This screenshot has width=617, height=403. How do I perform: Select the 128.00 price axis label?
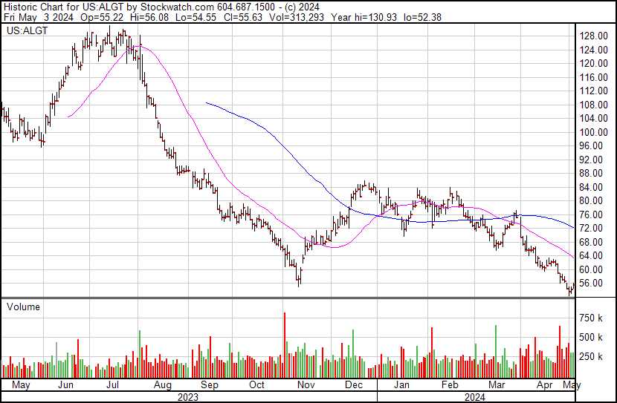pyautogui.click(x=594, y=36)
